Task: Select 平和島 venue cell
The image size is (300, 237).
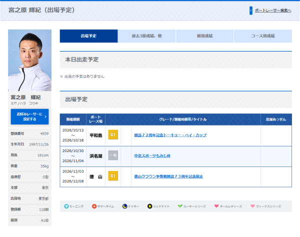Action: point(95,135)
